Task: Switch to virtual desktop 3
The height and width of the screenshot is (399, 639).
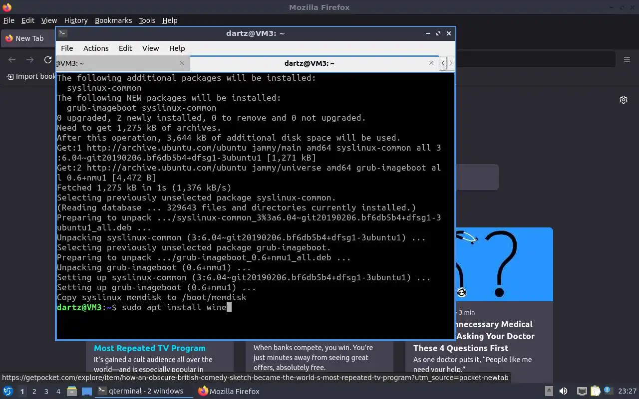Action: (x=46, y=392)
